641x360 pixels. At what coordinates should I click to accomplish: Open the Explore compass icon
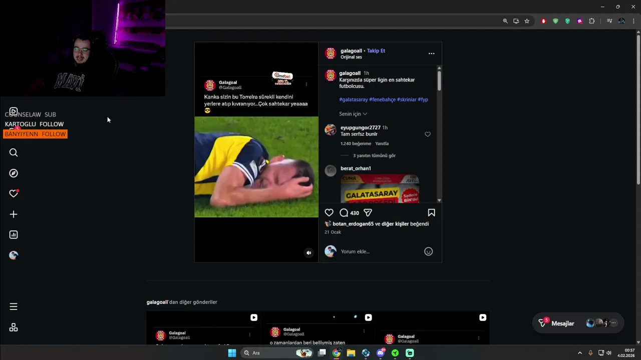[x=14, y=173]
